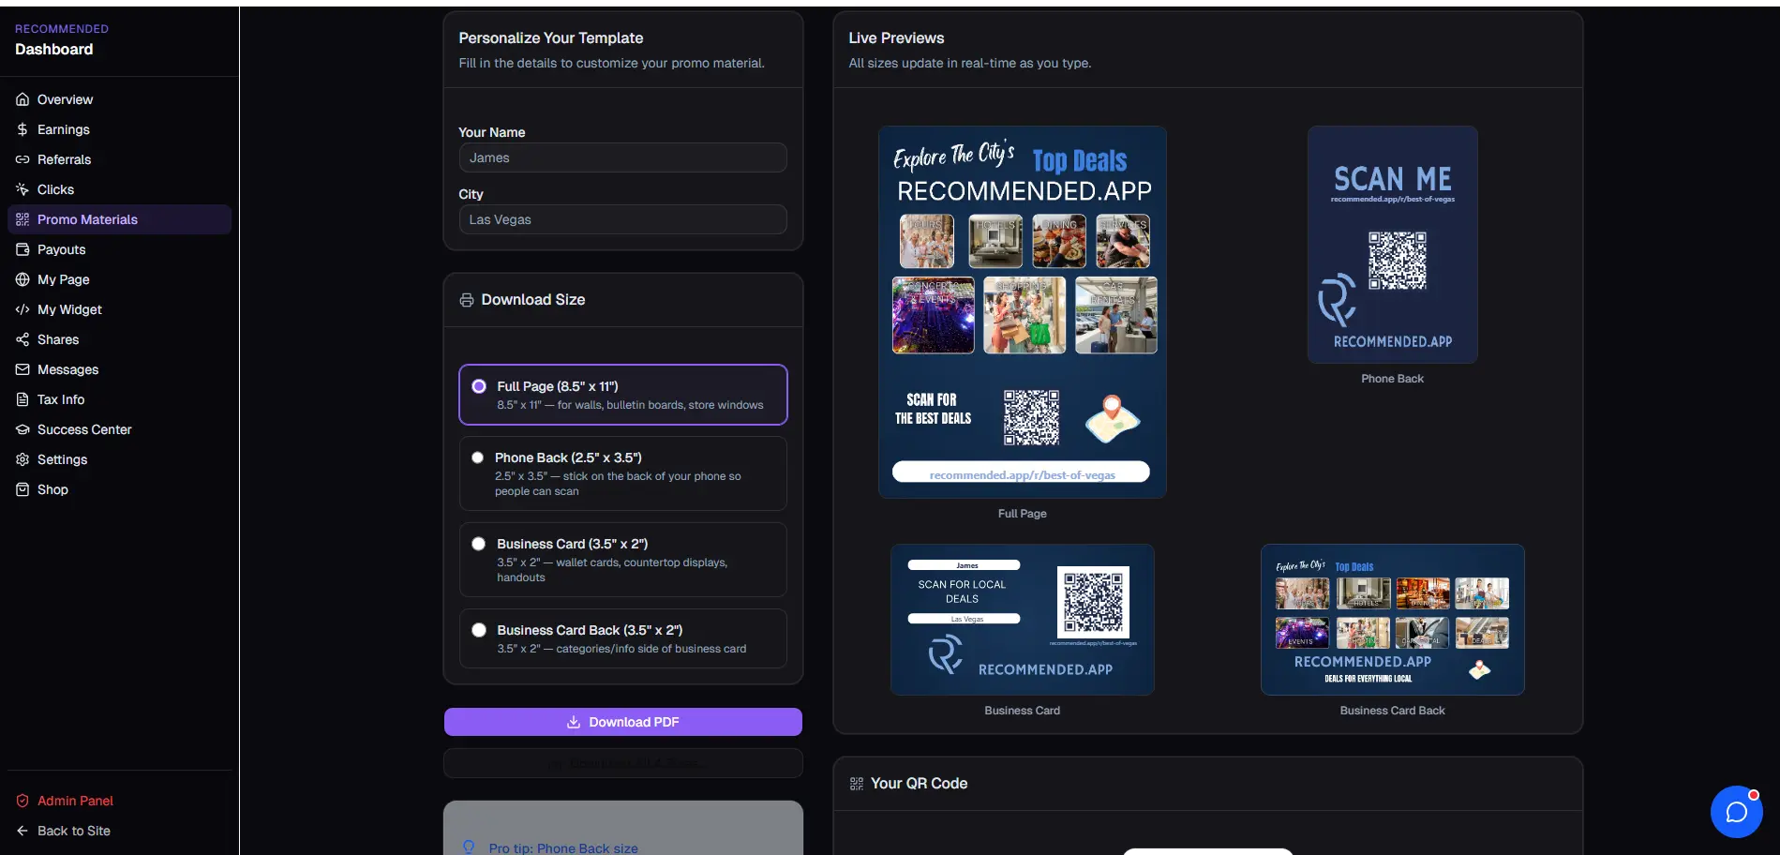1780x855 pixels.
Task: Click the Payouts wallet icon
Action: click(22, 249)
